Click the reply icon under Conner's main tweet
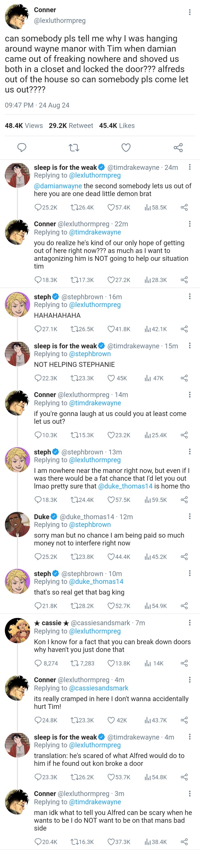 tap(22, 147)
